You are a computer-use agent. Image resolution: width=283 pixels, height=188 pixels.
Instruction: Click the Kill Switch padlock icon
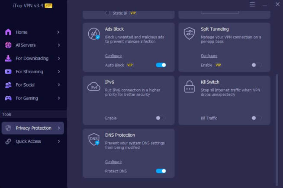tap(190, 87)
